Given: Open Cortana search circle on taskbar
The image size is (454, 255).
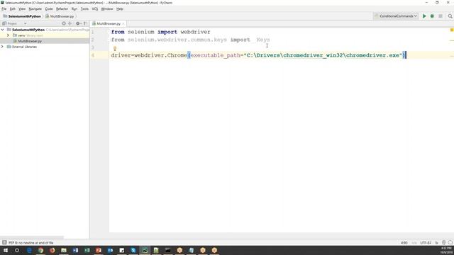Looking at the screenshot, I should [x=17, y=250].
